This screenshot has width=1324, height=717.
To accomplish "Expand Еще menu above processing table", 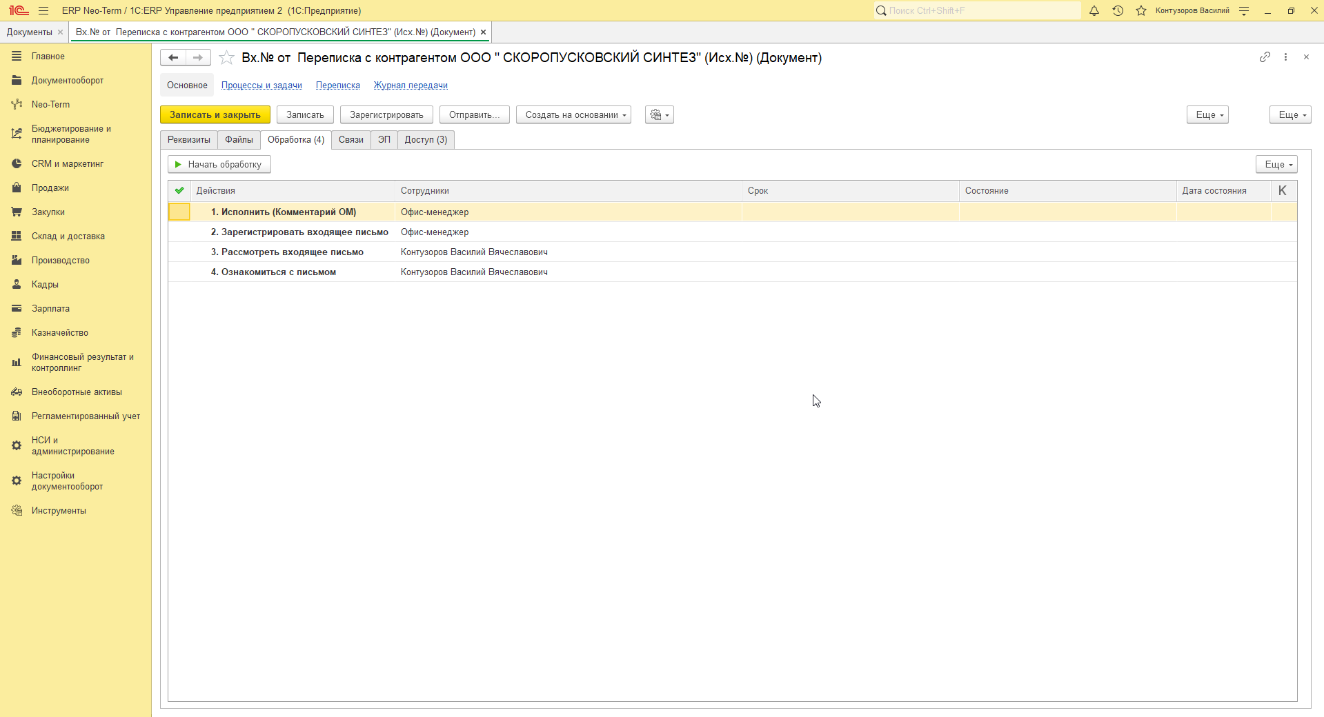I will [x=1276, y=165].
